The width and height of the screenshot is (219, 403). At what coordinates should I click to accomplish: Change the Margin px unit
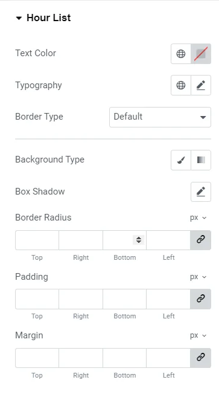pos(198,336)
